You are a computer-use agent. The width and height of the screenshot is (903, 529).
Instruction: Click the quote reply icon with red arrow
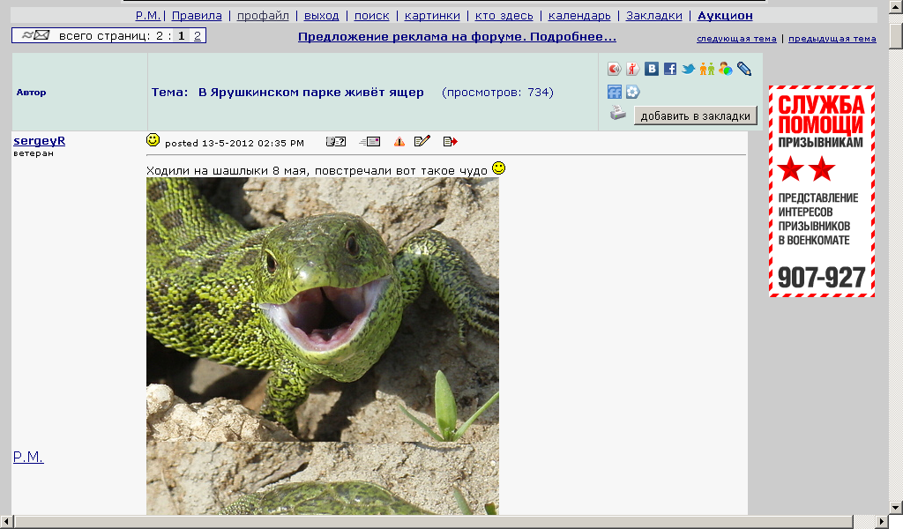(450, 142)
